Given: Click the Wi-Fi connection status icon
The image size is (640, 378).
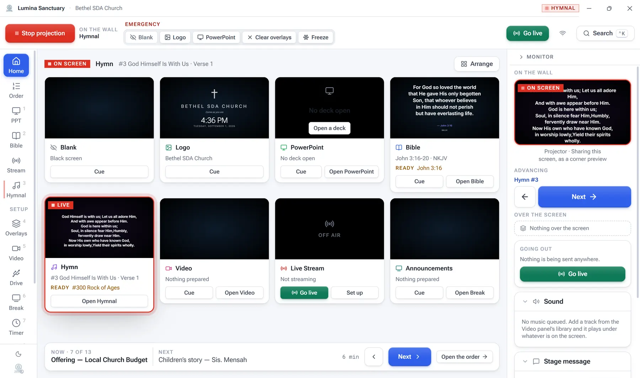Looking at the screenshot, I should 562,33.
